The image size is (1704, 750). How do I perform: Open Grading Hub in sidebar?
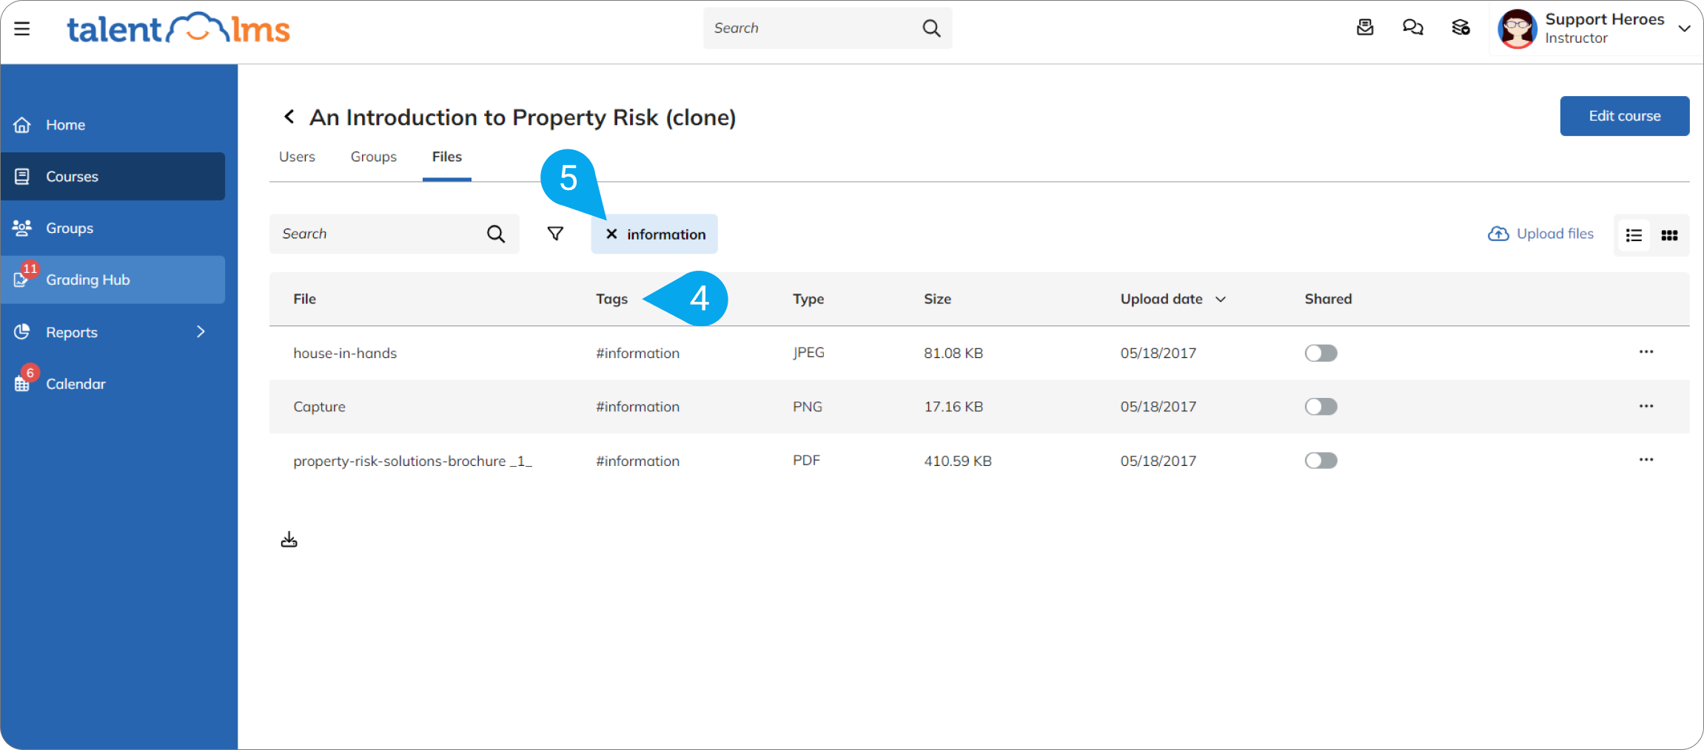(113, 280)
